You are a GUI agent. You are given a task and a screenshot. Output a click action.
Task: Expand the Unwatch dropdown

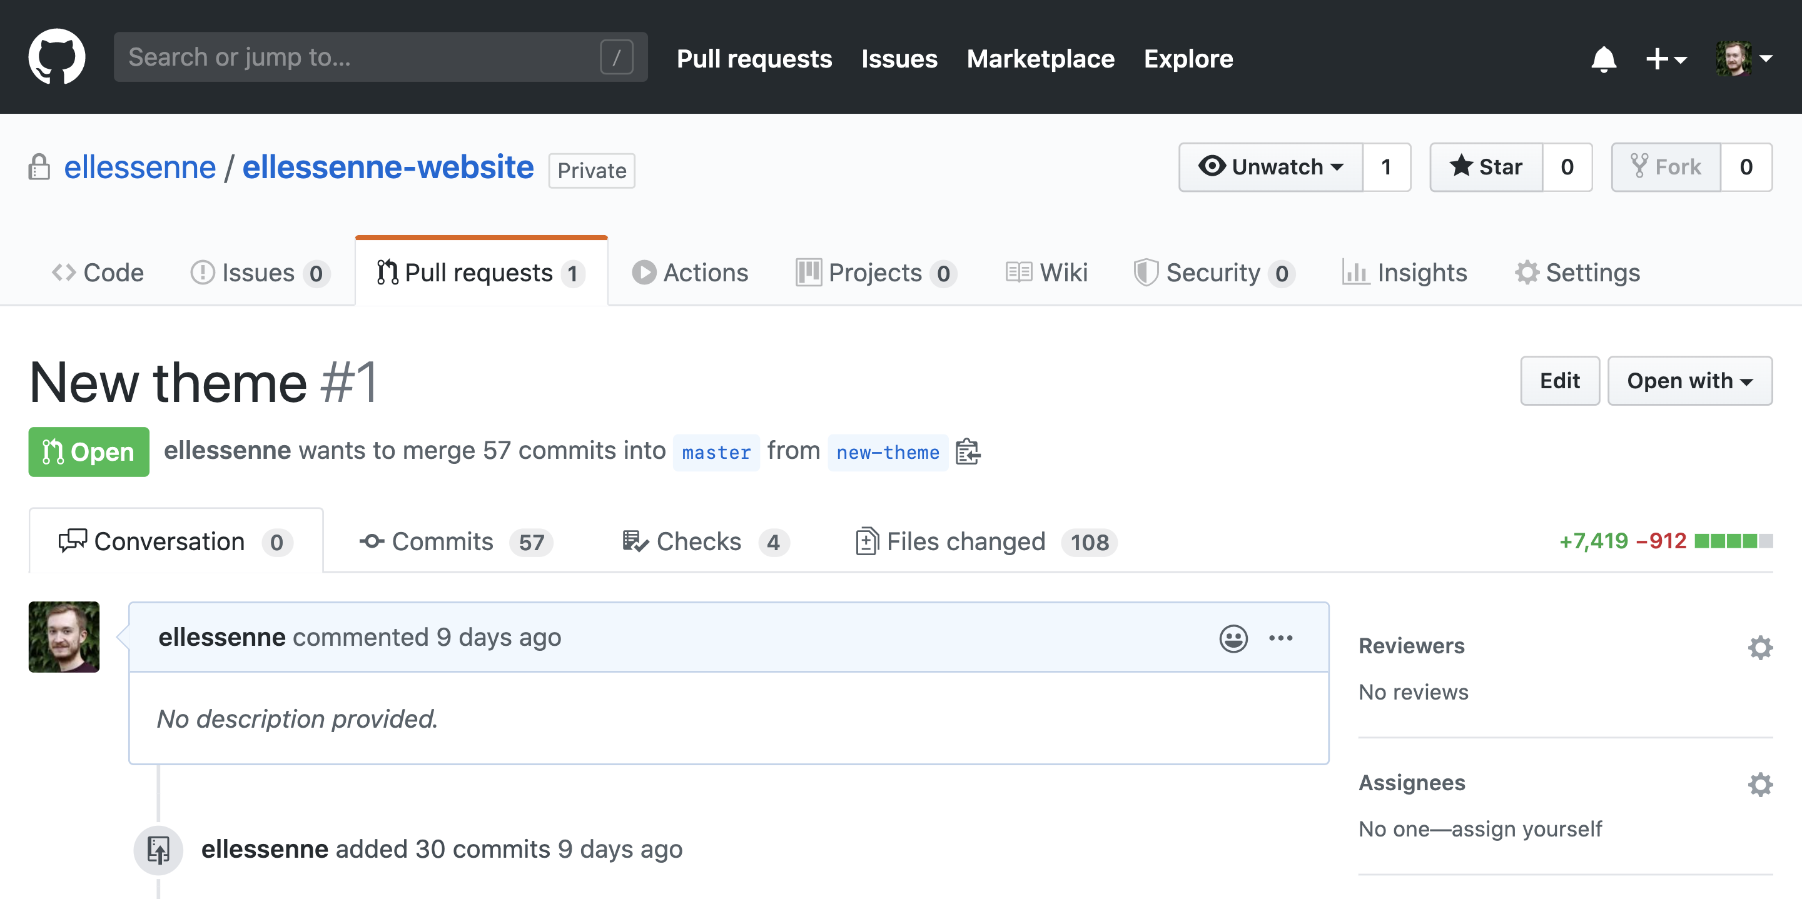[x=1270, y=167]
